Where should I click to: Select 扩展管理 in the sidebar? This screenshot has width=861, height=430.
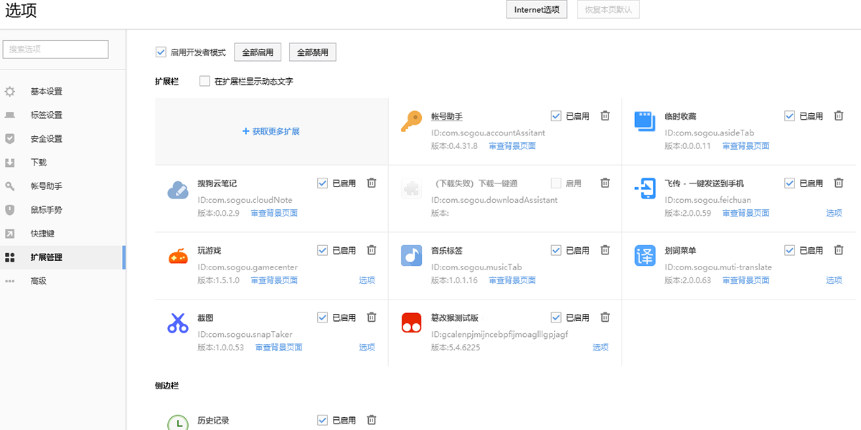click(62, 257)
